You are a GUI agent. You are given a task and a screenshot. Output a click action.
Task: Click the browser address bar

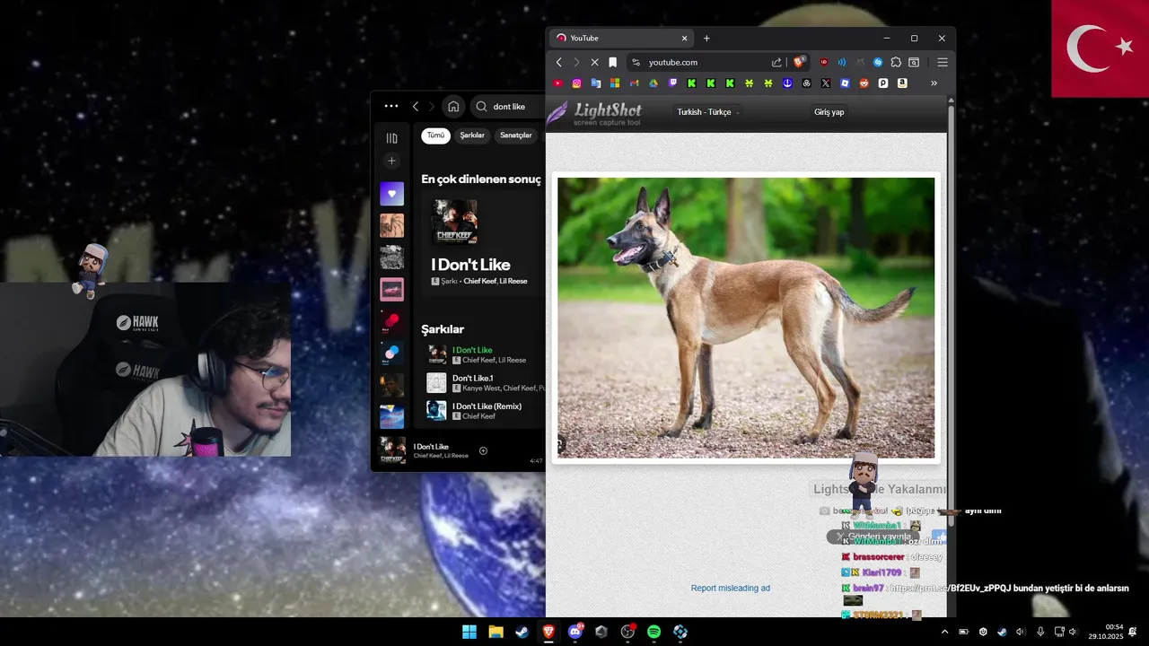(703, 62)
